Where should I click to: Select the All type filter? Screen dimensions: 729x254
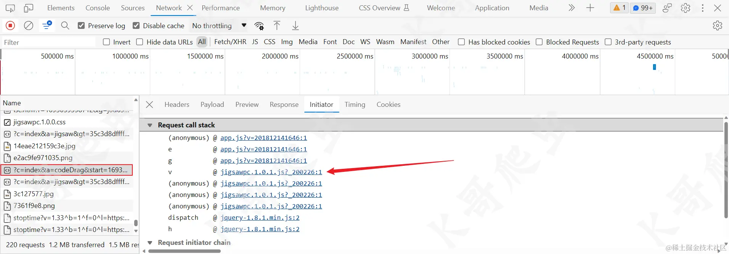[x=202, y=42]
